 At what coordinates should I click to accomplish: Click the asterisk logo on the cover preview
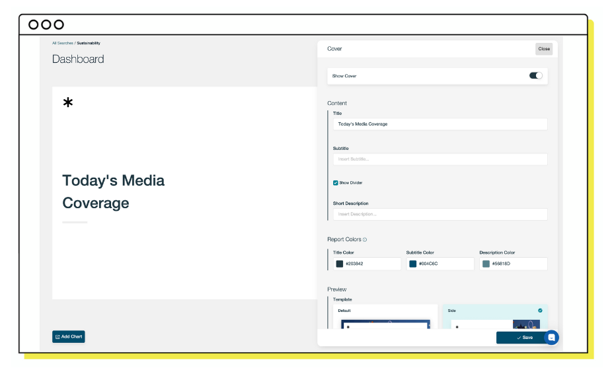click(x=67, y=103)
